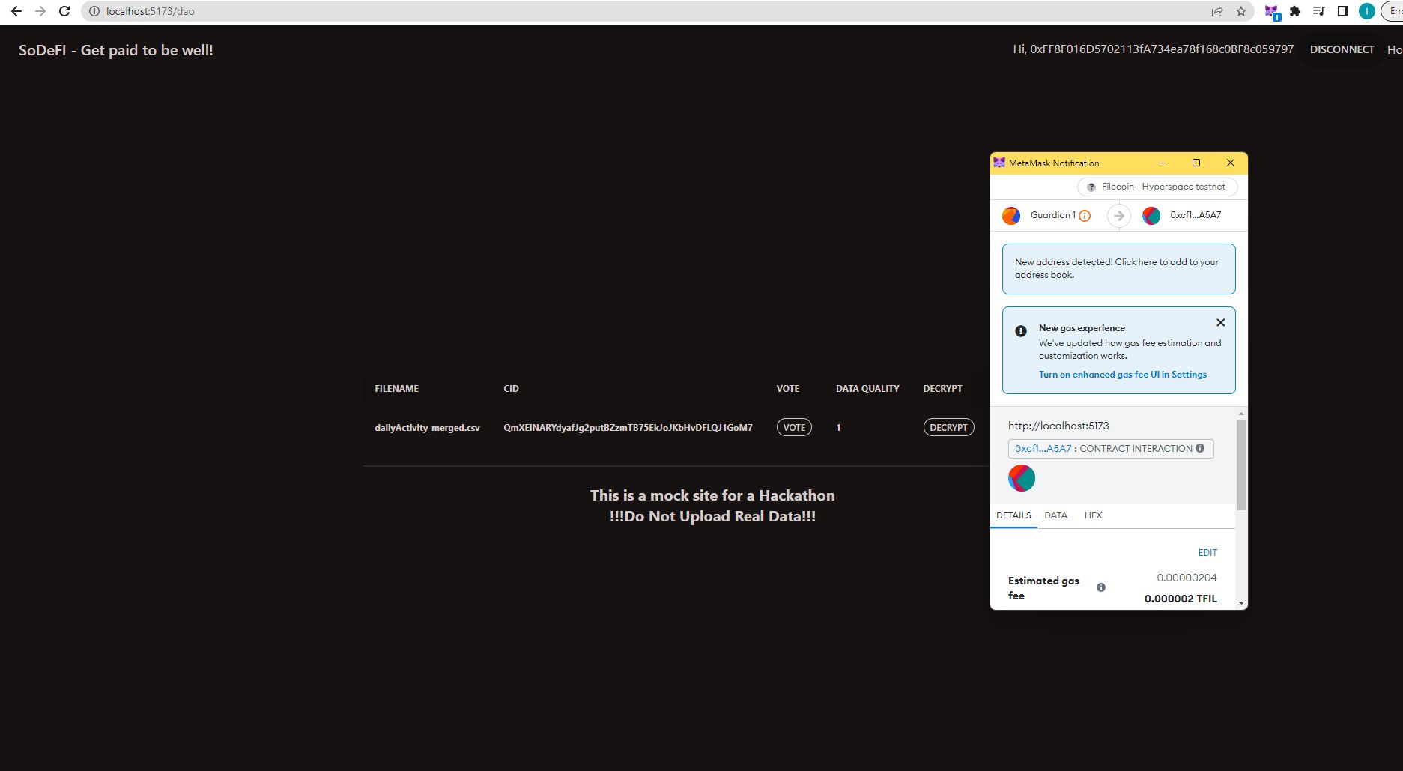Click the FILENAME column header
1403x771 pixels.
[396, 389]
